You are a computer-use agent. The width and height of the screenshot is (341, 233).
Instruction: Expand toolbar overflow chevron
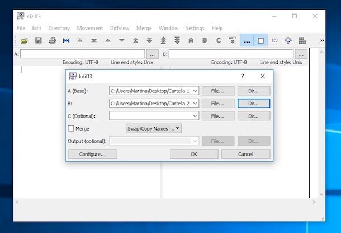(322, 40)
